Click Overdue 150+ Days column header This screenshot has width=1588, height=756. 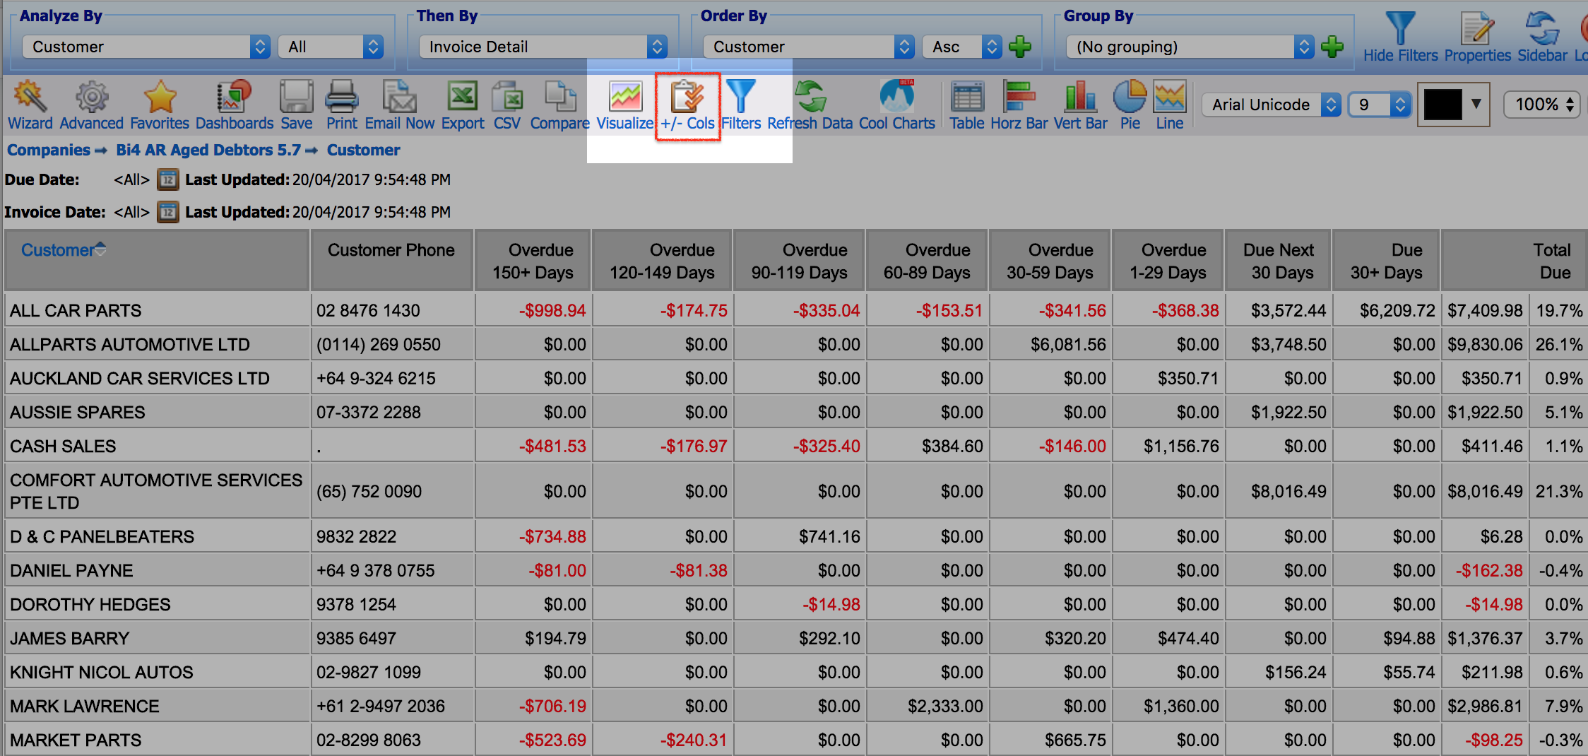click(533, 261)
